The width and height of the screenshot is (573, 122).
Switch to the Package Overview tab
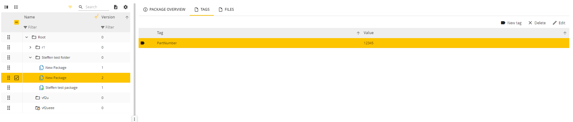pyautogui.click(x=164, y=10)
